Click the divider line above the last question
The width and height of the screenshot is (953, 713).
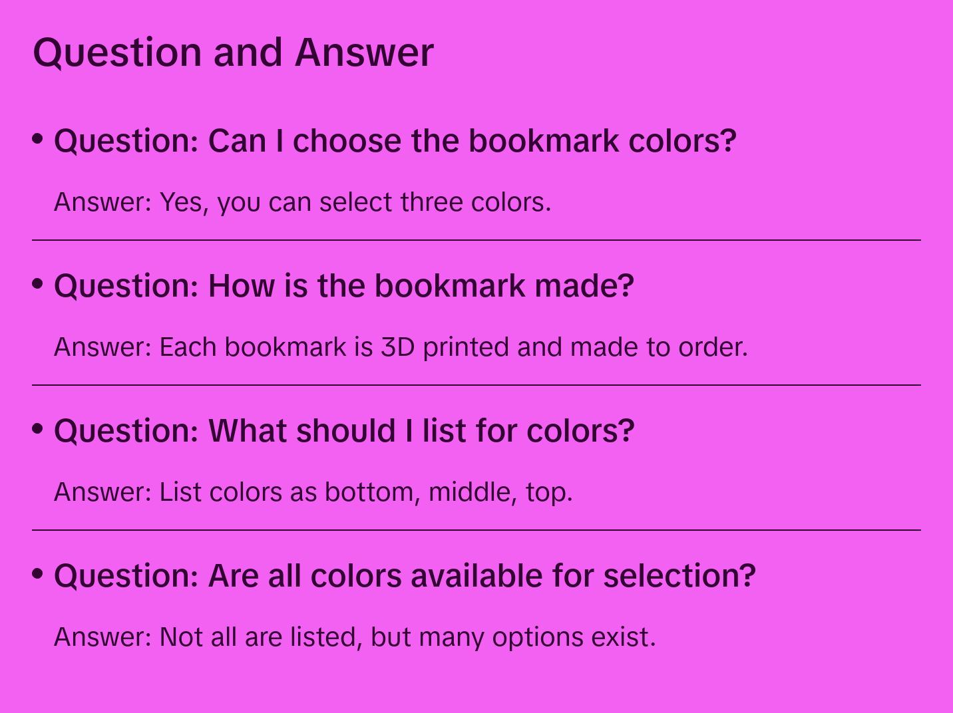476,530
